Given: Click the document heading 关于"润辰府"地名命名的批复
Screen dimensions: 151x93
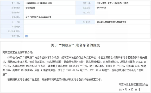Looking at the screenshot, I should point(75,45).
